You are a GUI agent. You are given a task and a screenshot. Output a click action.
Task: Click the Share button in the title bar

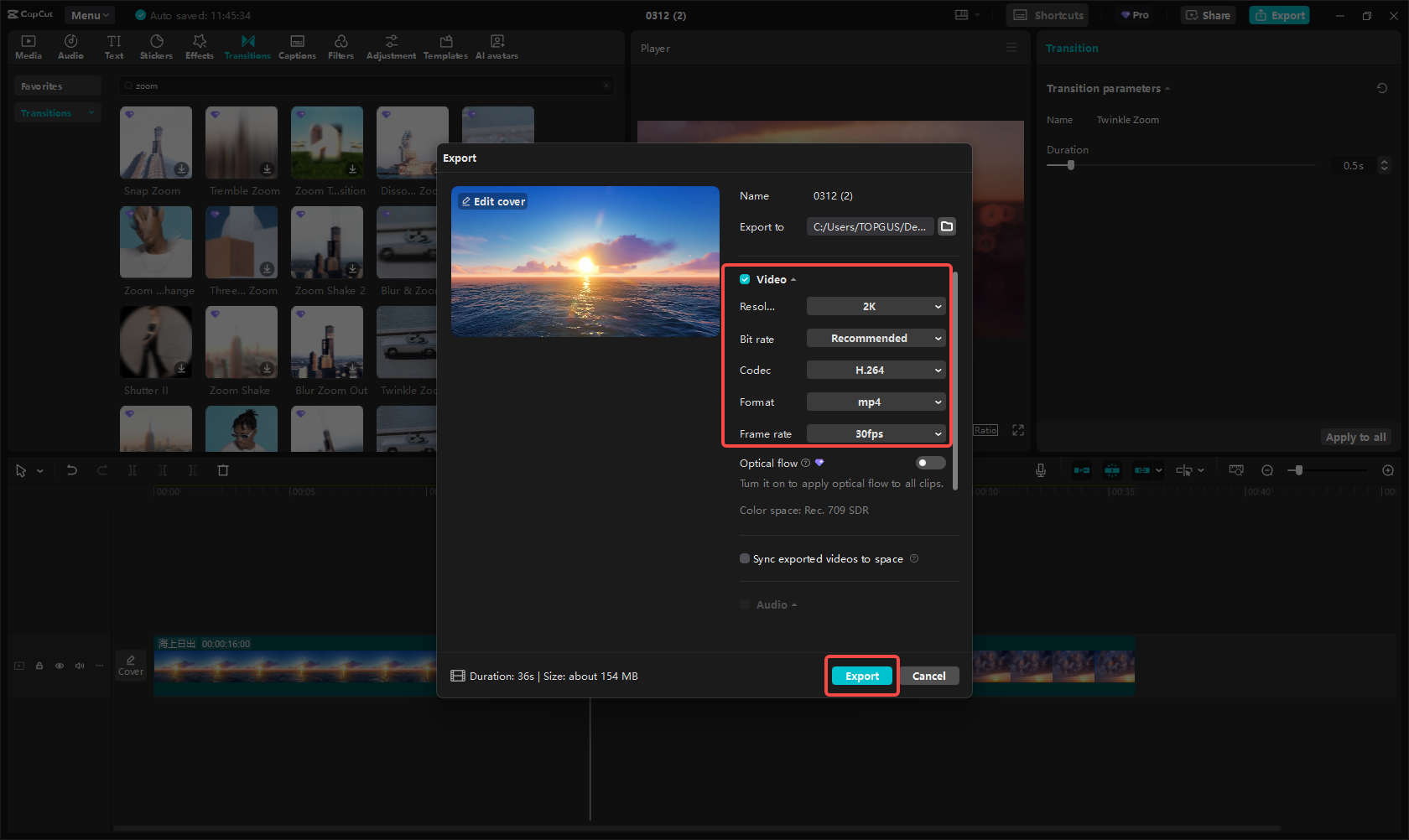click(1208, 15)
